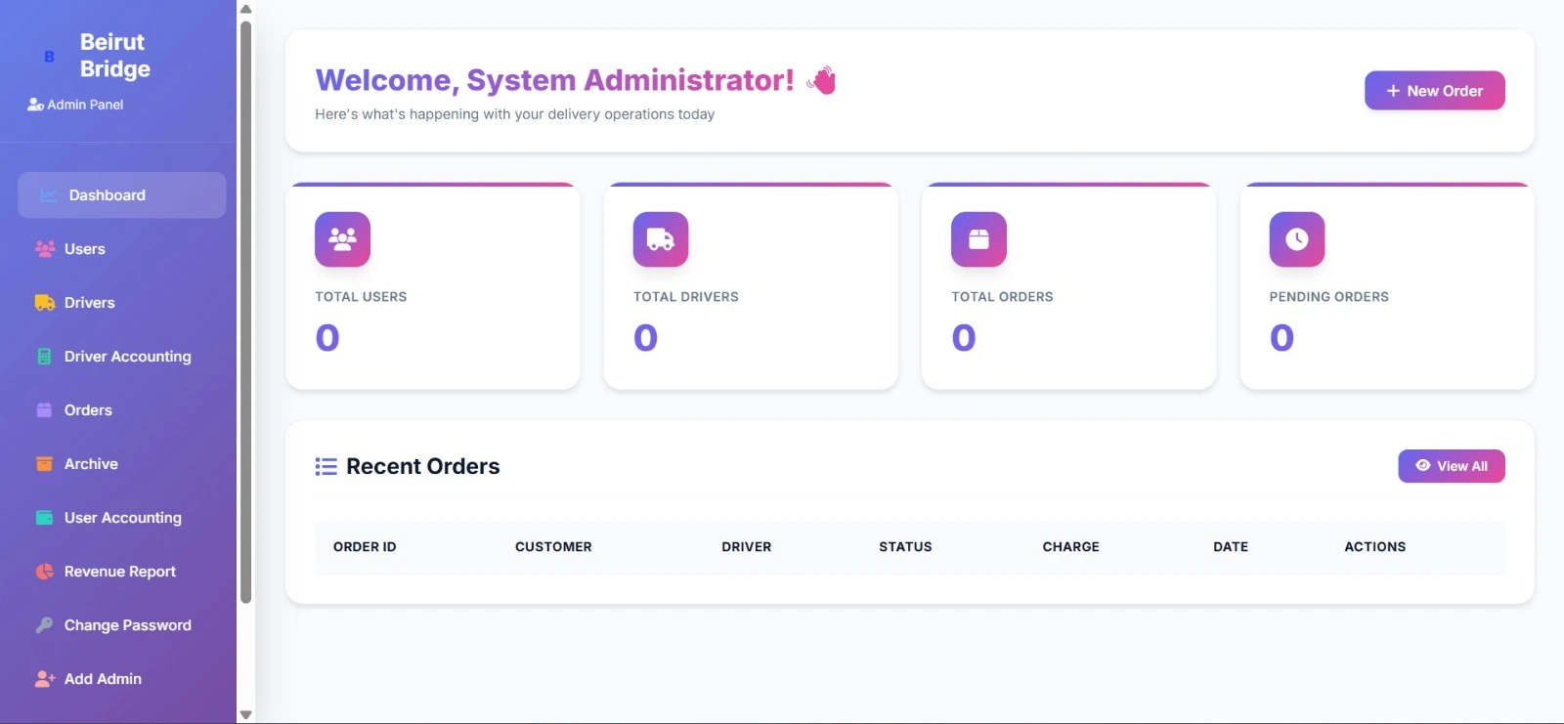1564x724 pixels.
Task: Click the sidebar scrollbar up arrow
Action: click(246, 9)
